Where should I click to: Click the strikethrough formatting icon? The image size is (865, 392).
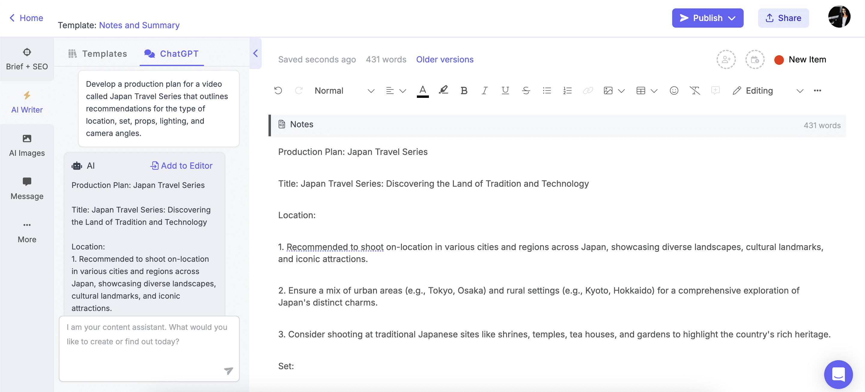(x=525, y=90)
